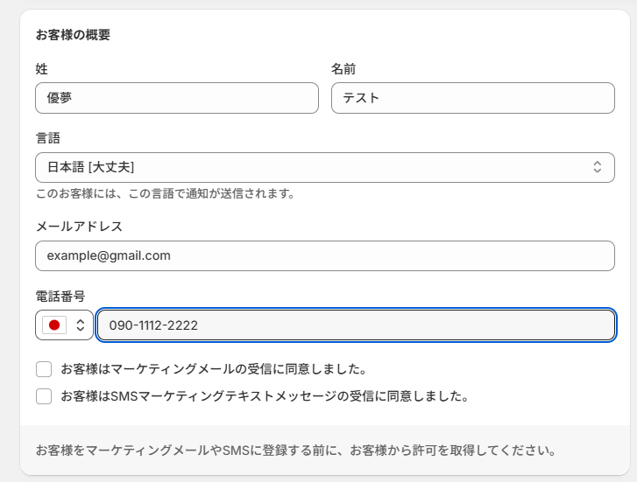637x482 pixels.
Task: Click the 電話番号 field label
Action: pos(60,297)
